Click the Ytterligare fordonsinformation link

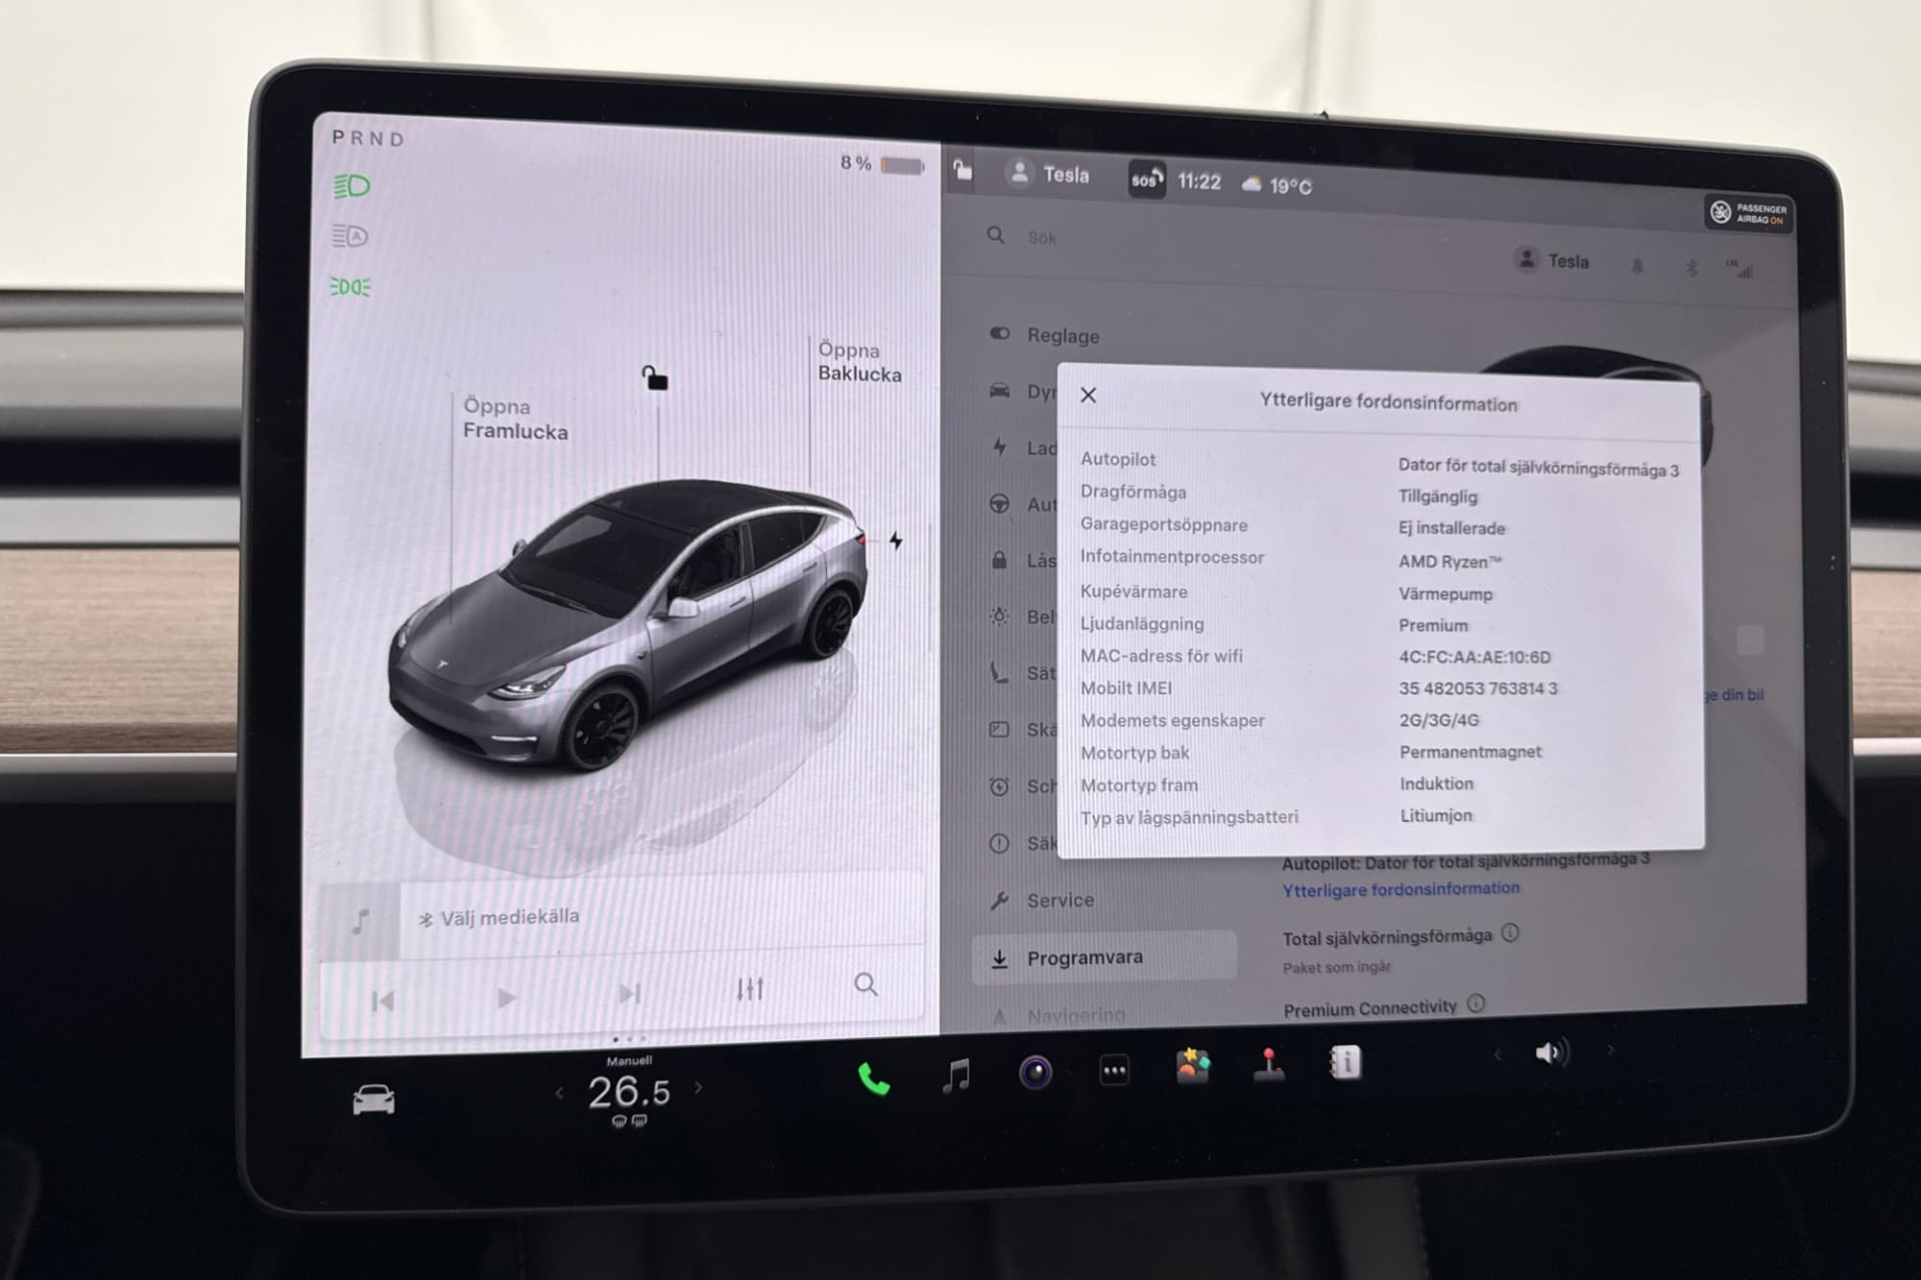pos(1400,889)
